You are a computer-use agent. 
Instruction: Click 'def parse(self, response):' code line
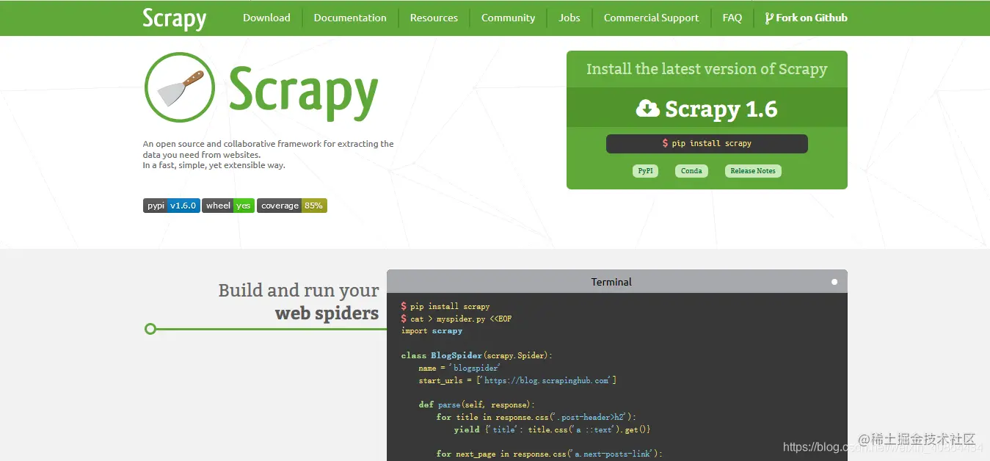tap(476, 404)
